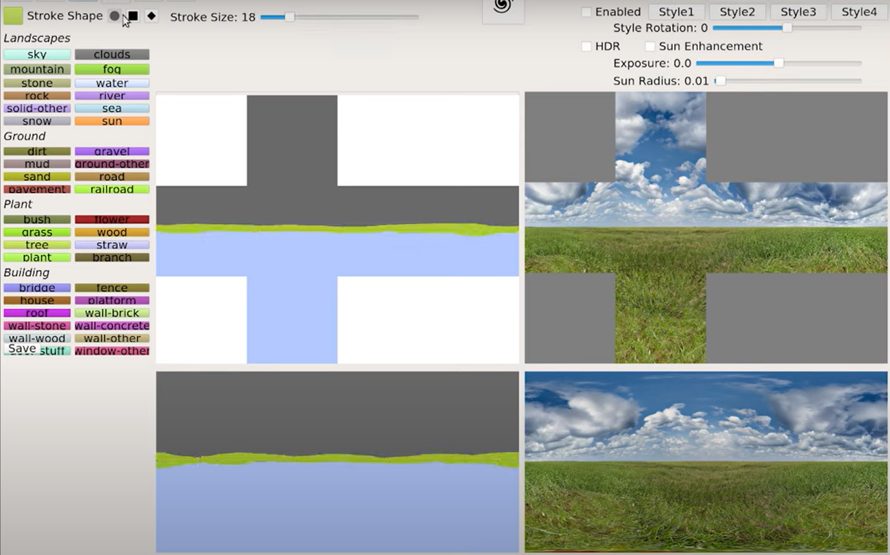Apply Style2

coord(737,12)
